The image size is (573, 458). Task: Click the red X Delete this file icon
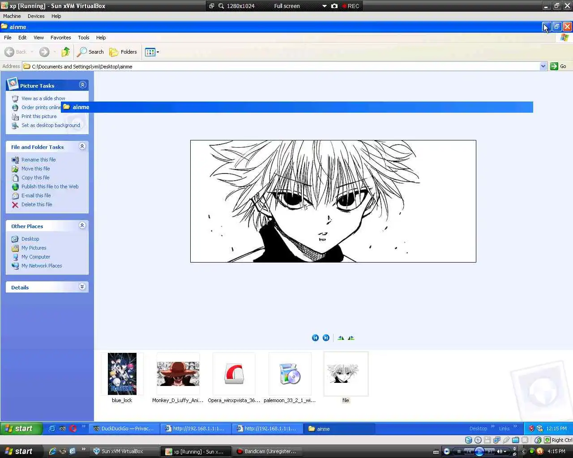point(15,205)
